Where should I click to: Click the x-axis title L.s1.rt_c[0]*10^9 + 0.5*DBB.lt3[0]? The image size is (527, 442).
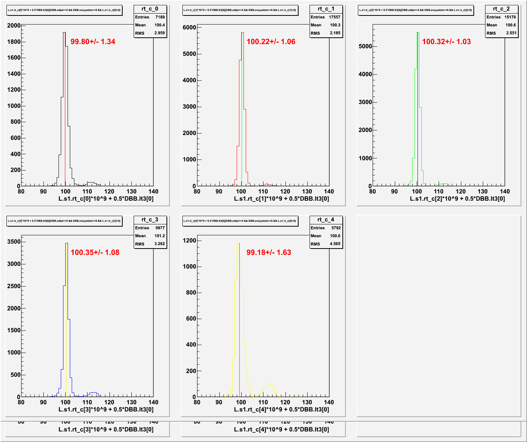[106, 199]
